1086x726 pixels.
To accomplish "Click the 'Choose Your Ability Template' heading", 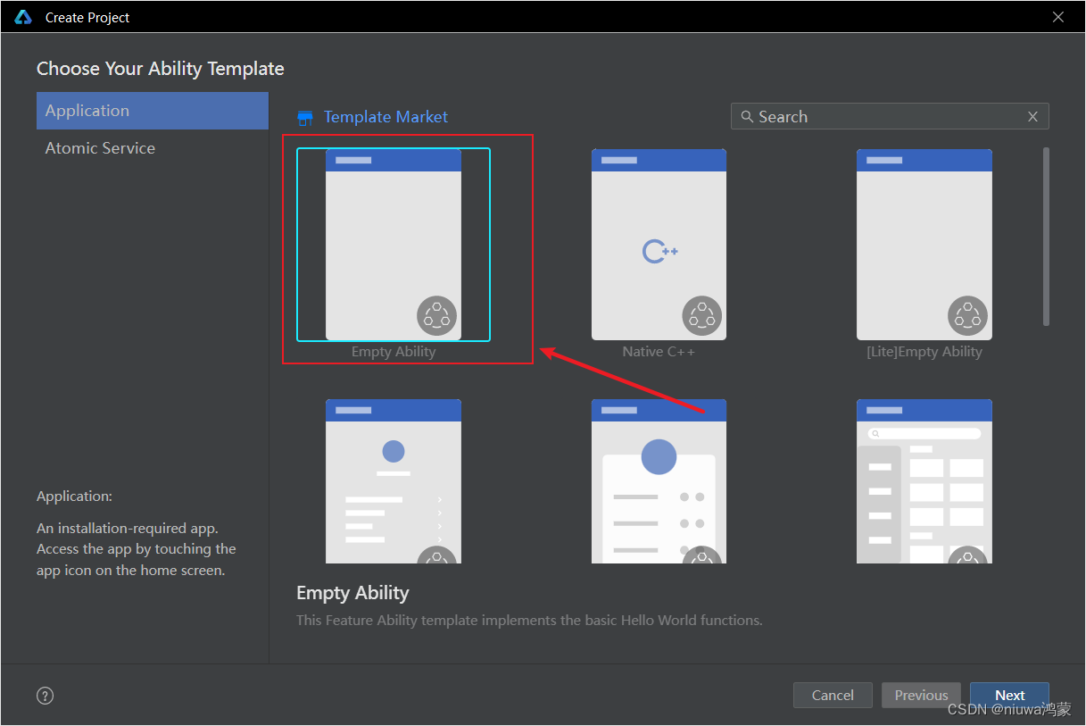I will (161, 69).
